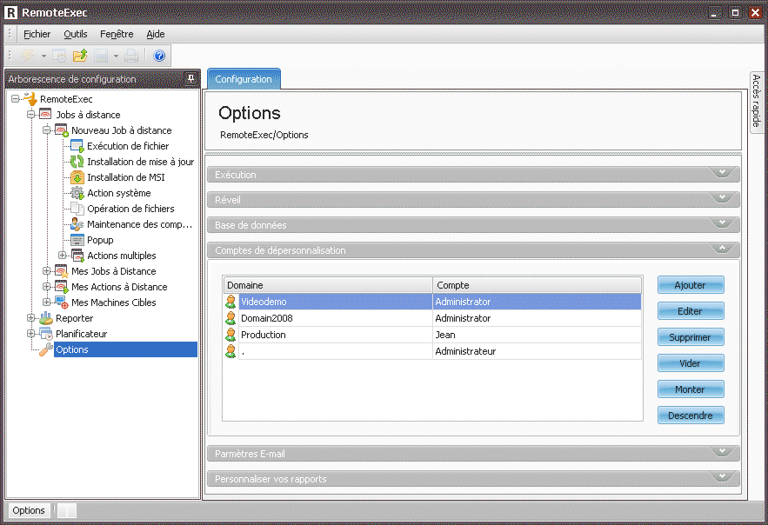The width and height of the screenshot is (768, 525).
Task: Open the save button dropdown arrow
Action: [116, 56]
